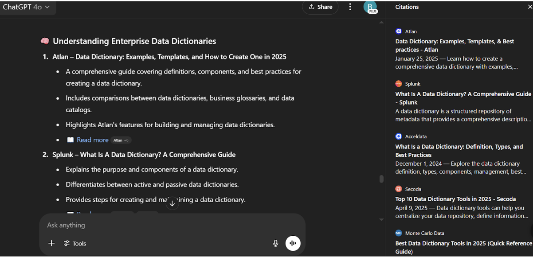533x257 pixels.
Task: Open the Secoda Top 10 Data Dictionary Tools citation
Action: [455, 199]
